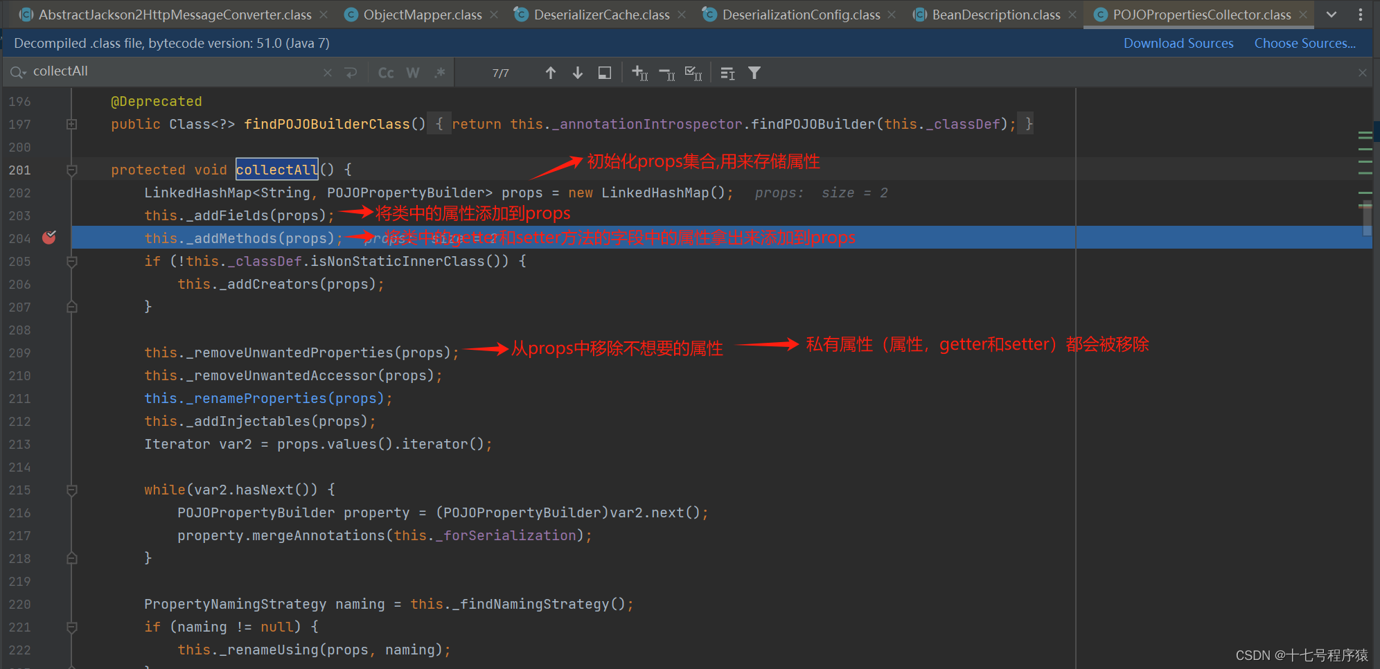Click in the collectAll search field
This screenshot has width=1380, height=669.
tap(173, 71)
